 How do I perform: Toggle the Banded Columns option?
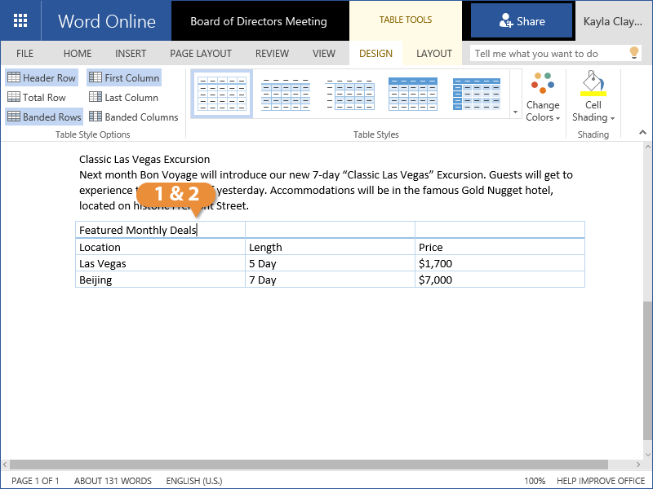(133, 117)
